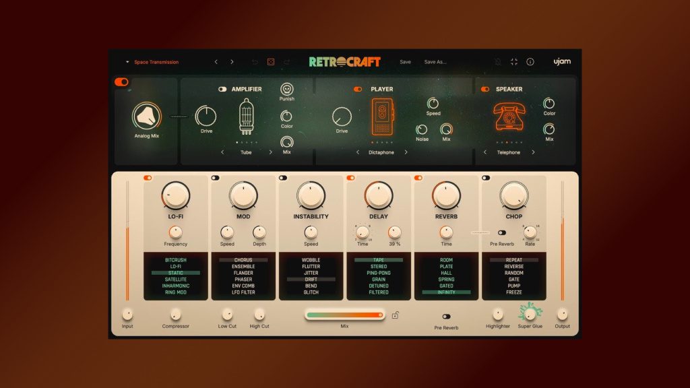Click the Player Drive knob
Screen dimensions: 690x388
point(342,117)
